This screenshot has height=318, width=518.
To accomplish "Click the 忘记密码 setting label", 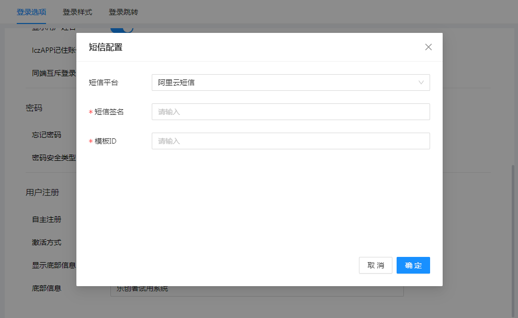I will pyautogui.click(x=47, y=135).
